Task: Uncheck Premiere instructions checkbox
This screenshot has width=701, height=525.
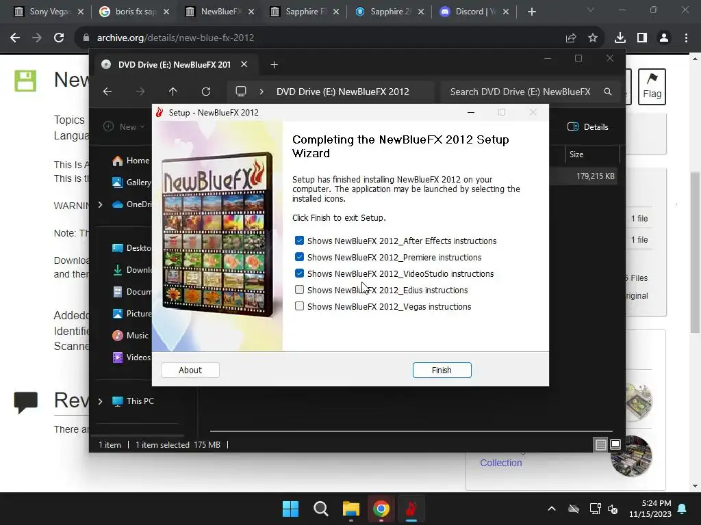Action: (x=300, y=257)
